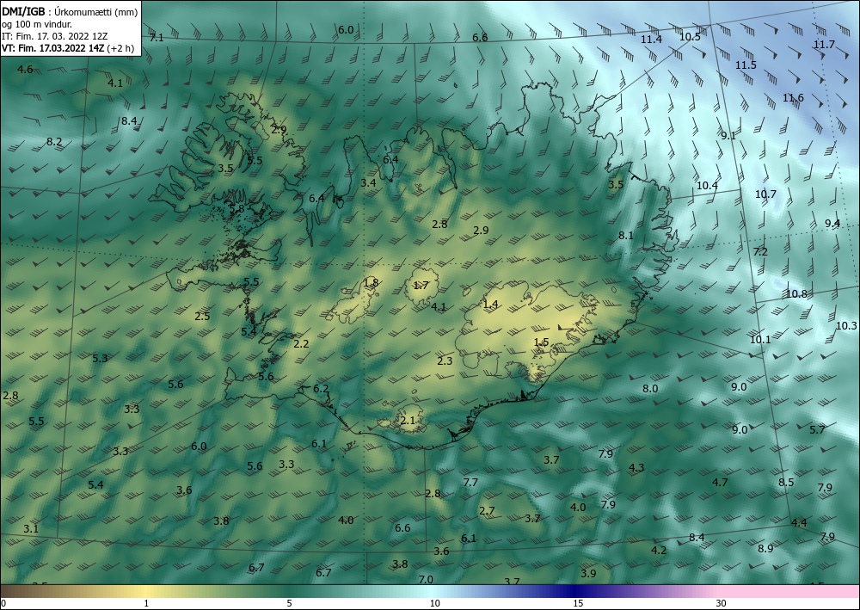Screen dimensions: 860x610
Task: Click the 4.7 value label
Action: click(720, 482)
